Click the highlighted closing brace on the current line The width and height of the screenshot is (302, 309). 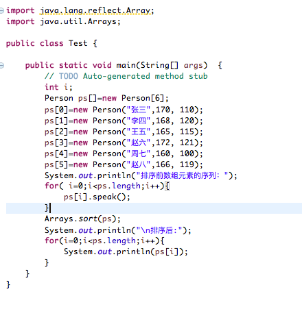pyautogui.click(x=47, y=208)
